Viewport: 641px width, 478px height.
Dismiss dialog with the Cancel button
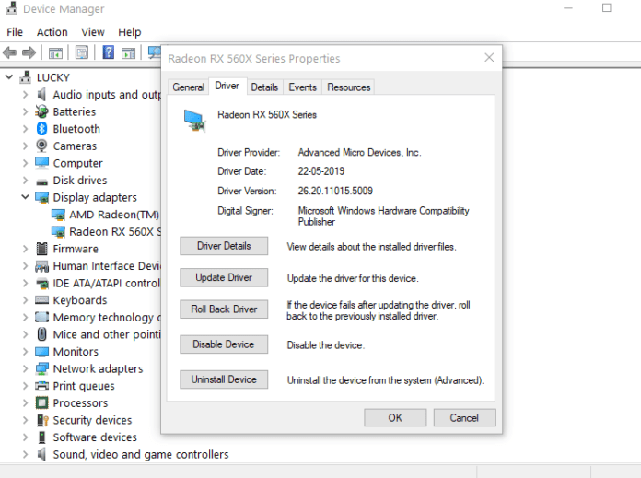(464, 417)
